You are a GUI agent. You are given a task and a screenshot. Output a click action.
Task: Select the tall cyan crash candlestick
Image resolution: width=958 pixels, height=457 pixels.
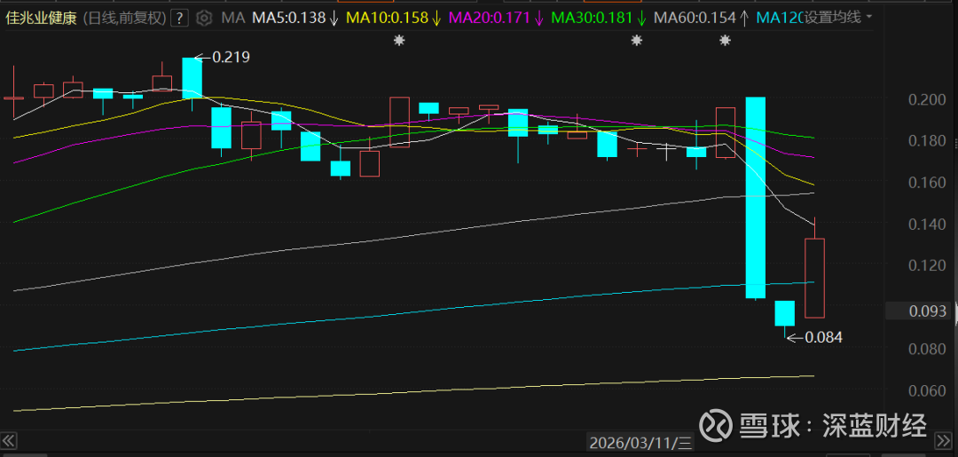point(755,197)
